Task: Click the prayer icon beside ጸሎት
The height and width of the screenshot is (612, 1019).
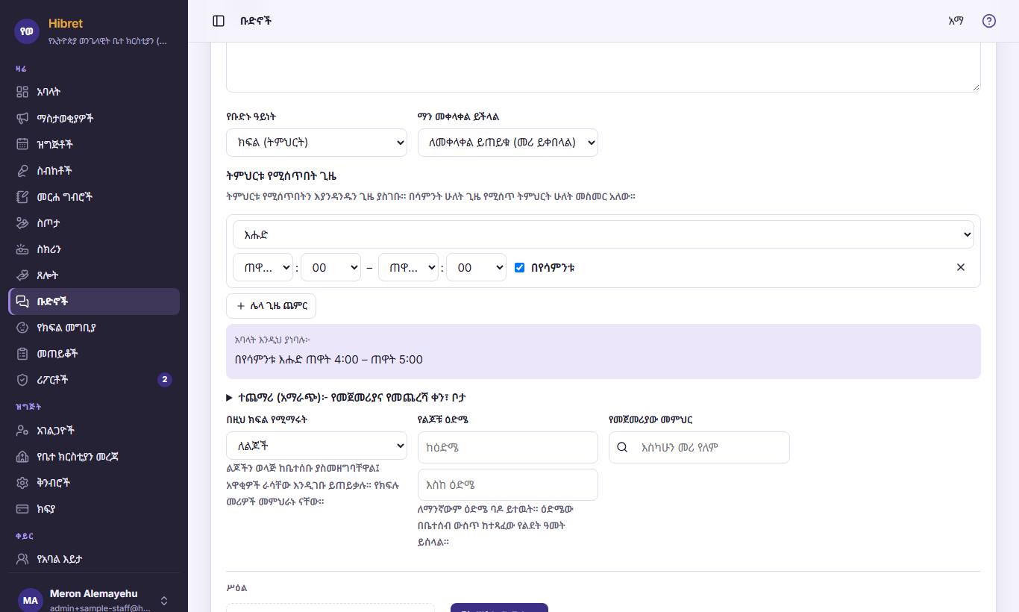Action: (22, 275)
